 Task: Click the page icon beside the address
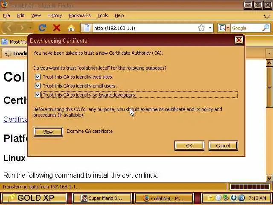(86, 28)
